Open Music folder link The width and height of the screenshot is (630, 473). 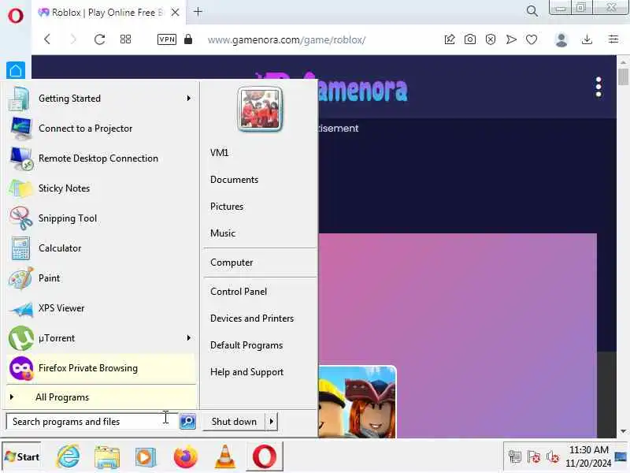tap(223, 233)
